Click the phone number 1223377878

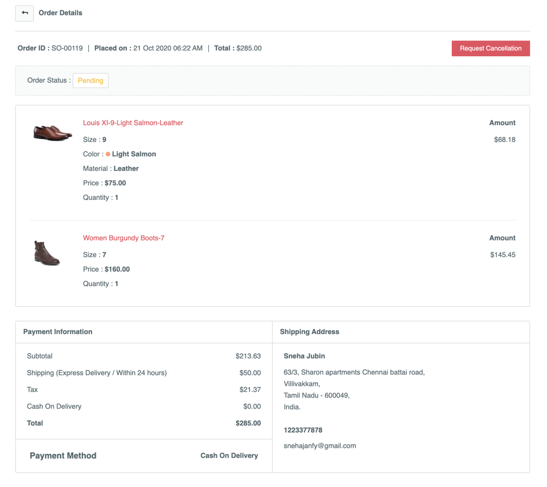[x=303, y=430]
